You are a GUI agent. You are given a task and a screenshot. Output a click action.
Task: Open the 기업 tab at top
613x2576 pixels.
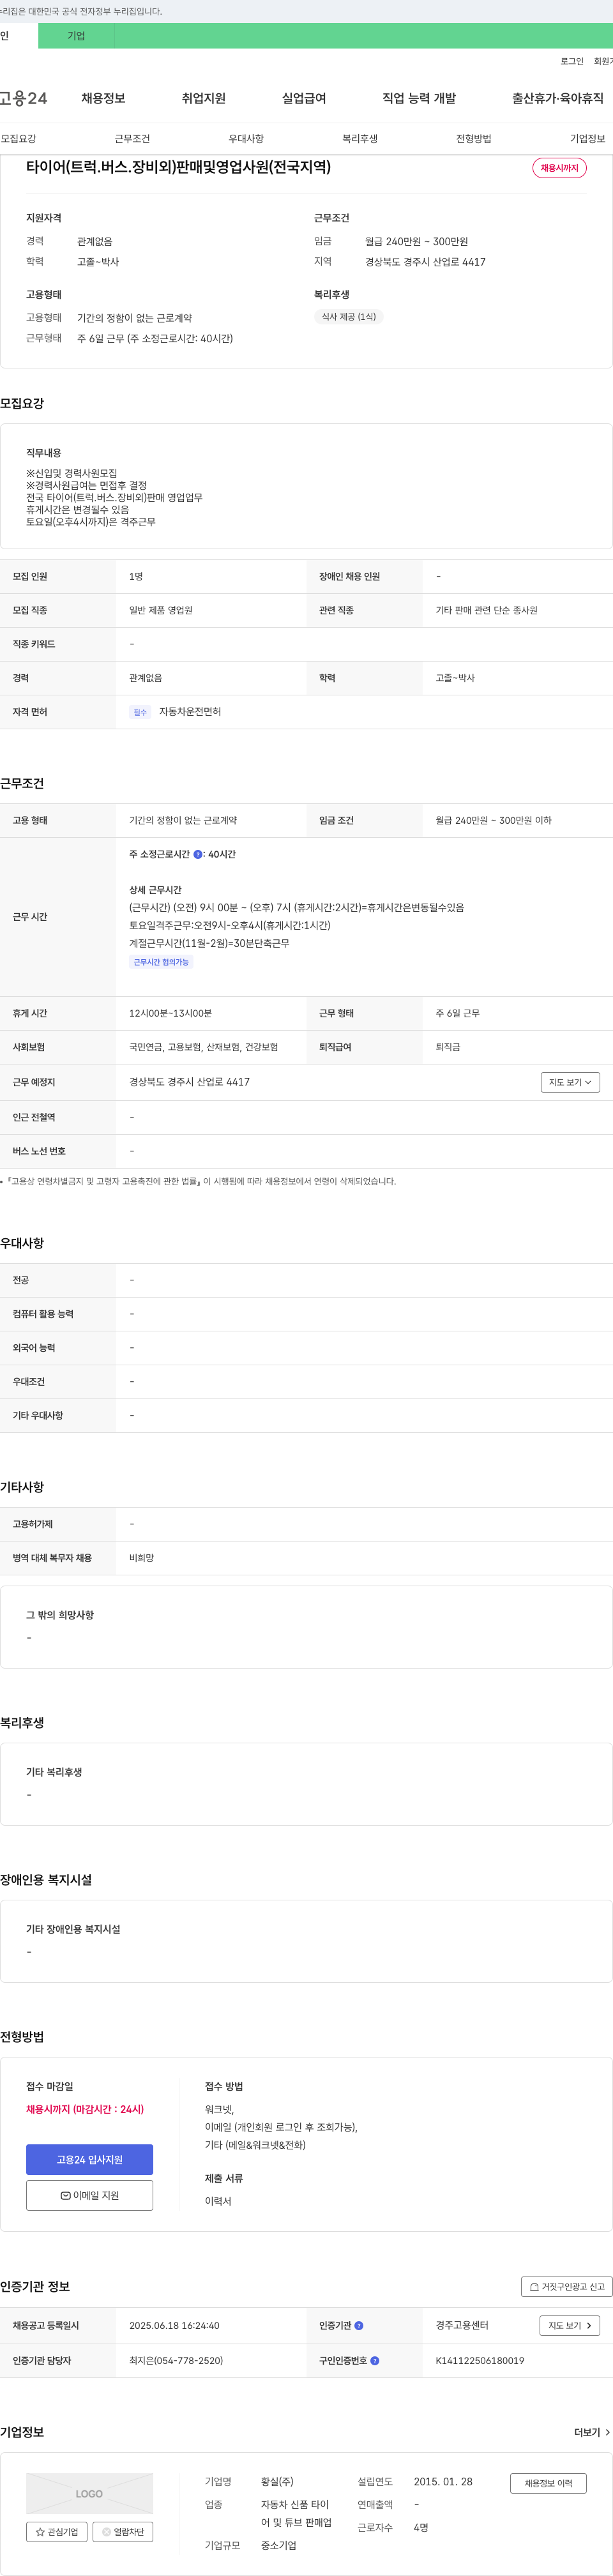pyautogui.click(x=76, y=36)
